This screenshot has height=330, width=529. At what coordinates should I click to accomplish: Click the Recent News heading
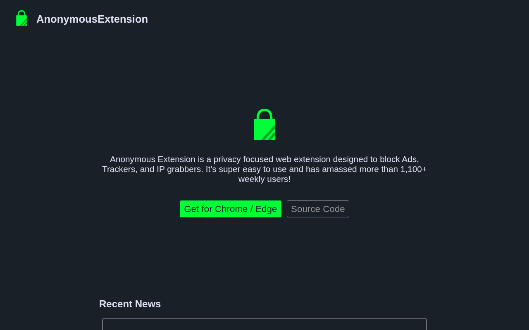tap(130, 304)
